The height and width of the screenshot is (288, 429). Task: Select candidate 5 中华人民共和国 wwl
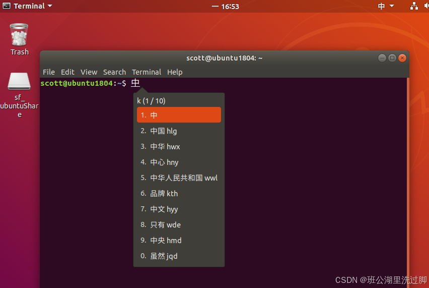(179, 178)
